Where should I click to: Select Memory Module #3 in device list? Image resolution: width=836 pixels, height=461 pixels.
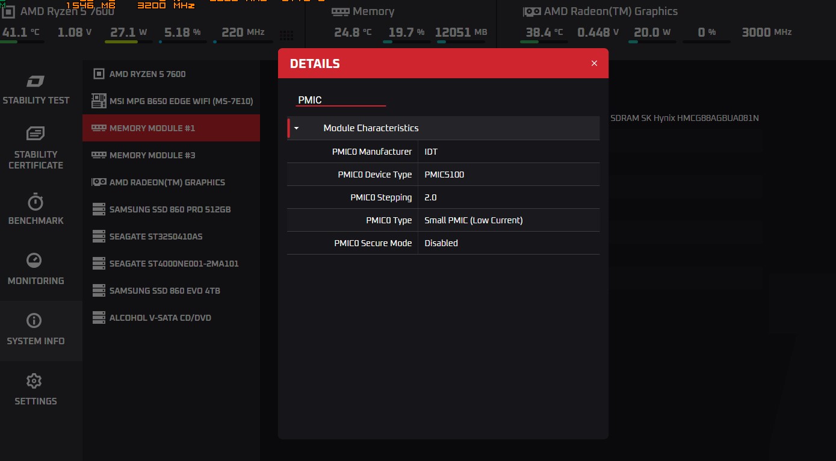click(x=171, y=155)
